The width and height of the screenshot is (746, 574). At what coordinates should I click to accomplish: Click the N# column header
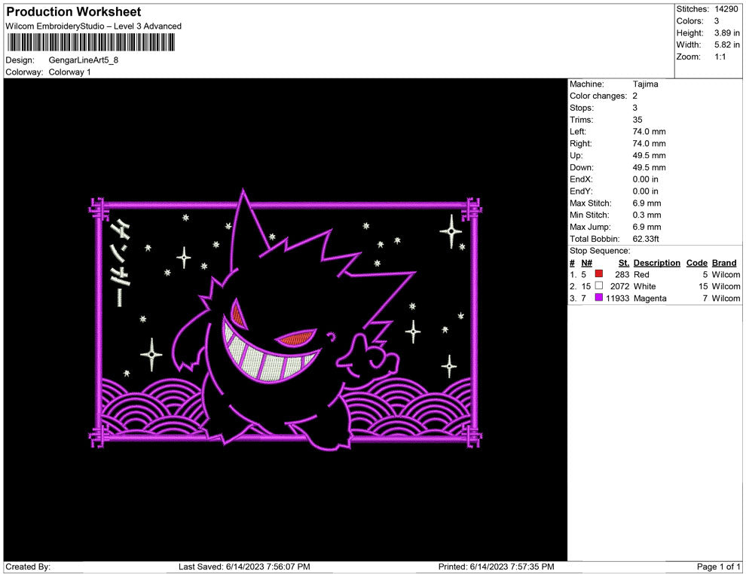pyautogui.click(x=586, y=263)
